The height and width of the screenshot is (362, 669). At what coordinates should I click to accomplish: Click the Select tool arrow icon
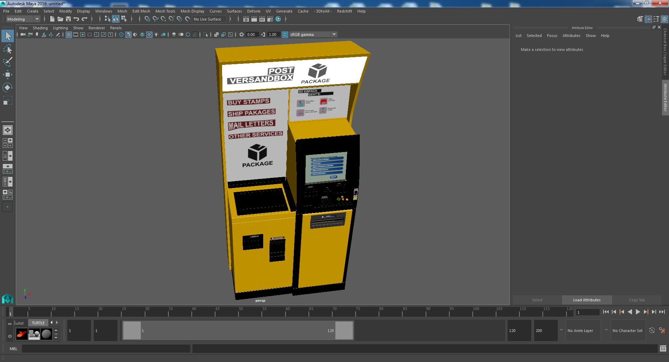[x=8, y=36]
